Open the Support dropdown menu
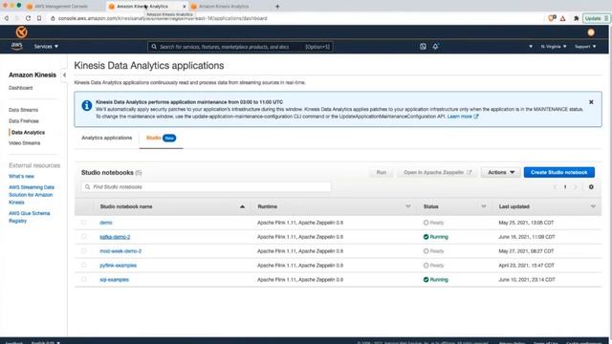Image resolution: width=612 pixels, height=344 pixels. 585,47
